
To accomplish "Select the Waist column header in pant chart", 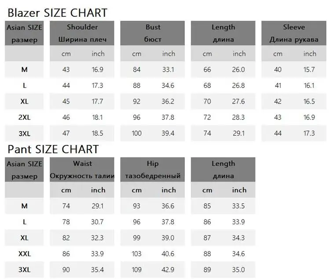I will (82, 170).
